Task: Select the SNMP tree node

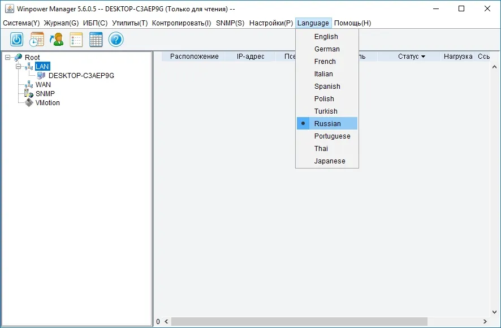Action: [45, 94]
